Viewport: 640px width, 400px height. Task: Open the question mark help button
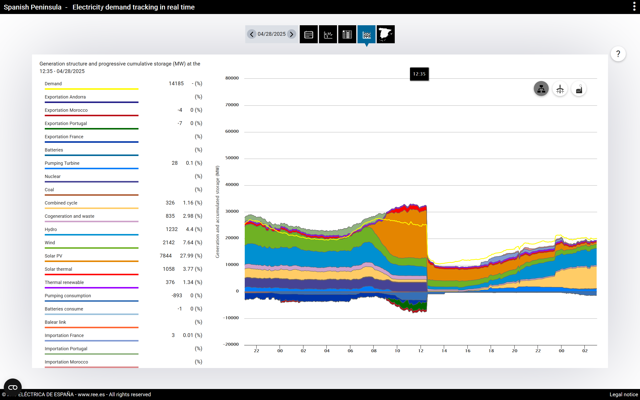[618, 54]
